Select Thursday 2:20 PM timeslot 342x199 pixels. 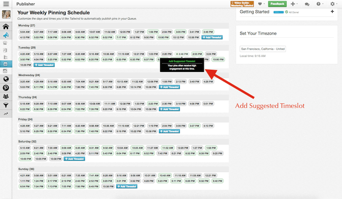point(153,104)
